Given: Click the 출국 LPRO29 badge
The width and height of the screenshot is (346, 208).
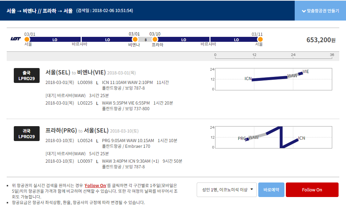Looking at the screenshot, I should 27,75.
